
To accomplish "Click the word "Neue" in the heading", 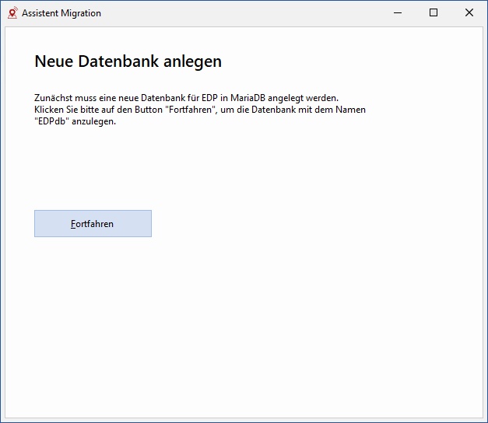I will point(53,61).
